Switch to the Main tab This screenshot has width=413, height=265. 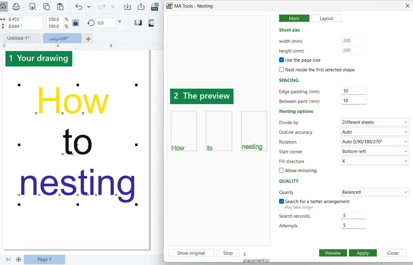pyautogui.click(x=294, y=19)
